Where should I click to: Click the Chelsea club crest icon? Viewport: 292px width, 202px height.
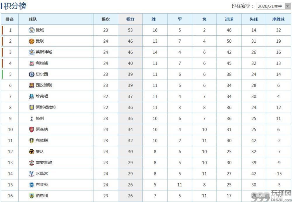(x=32, y=74)
